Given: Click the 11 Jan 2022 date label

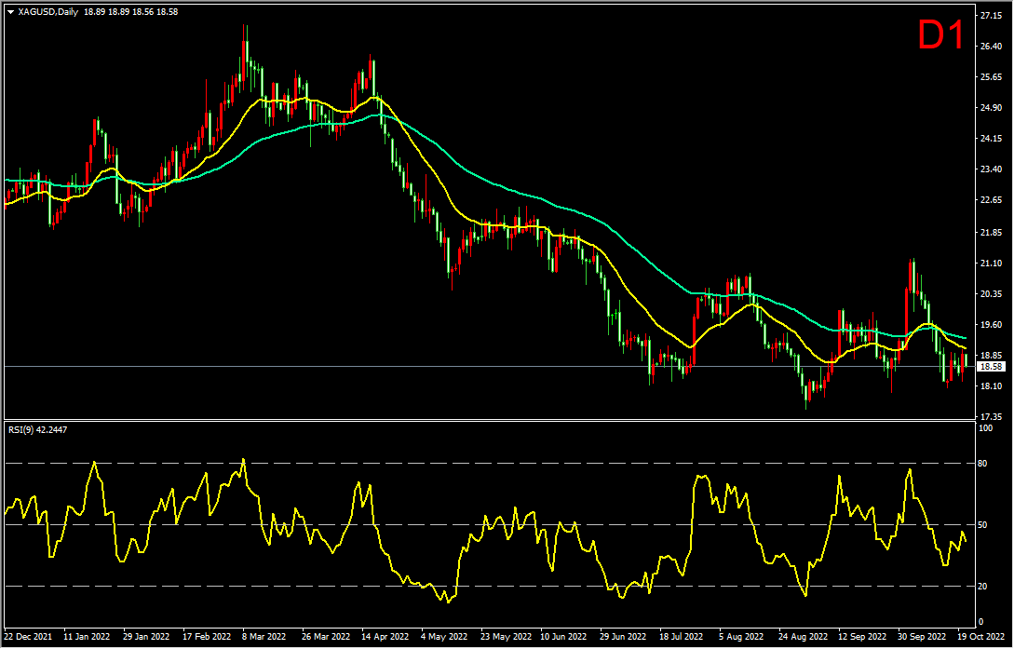Looking at the screenshot, I should 87,636.
